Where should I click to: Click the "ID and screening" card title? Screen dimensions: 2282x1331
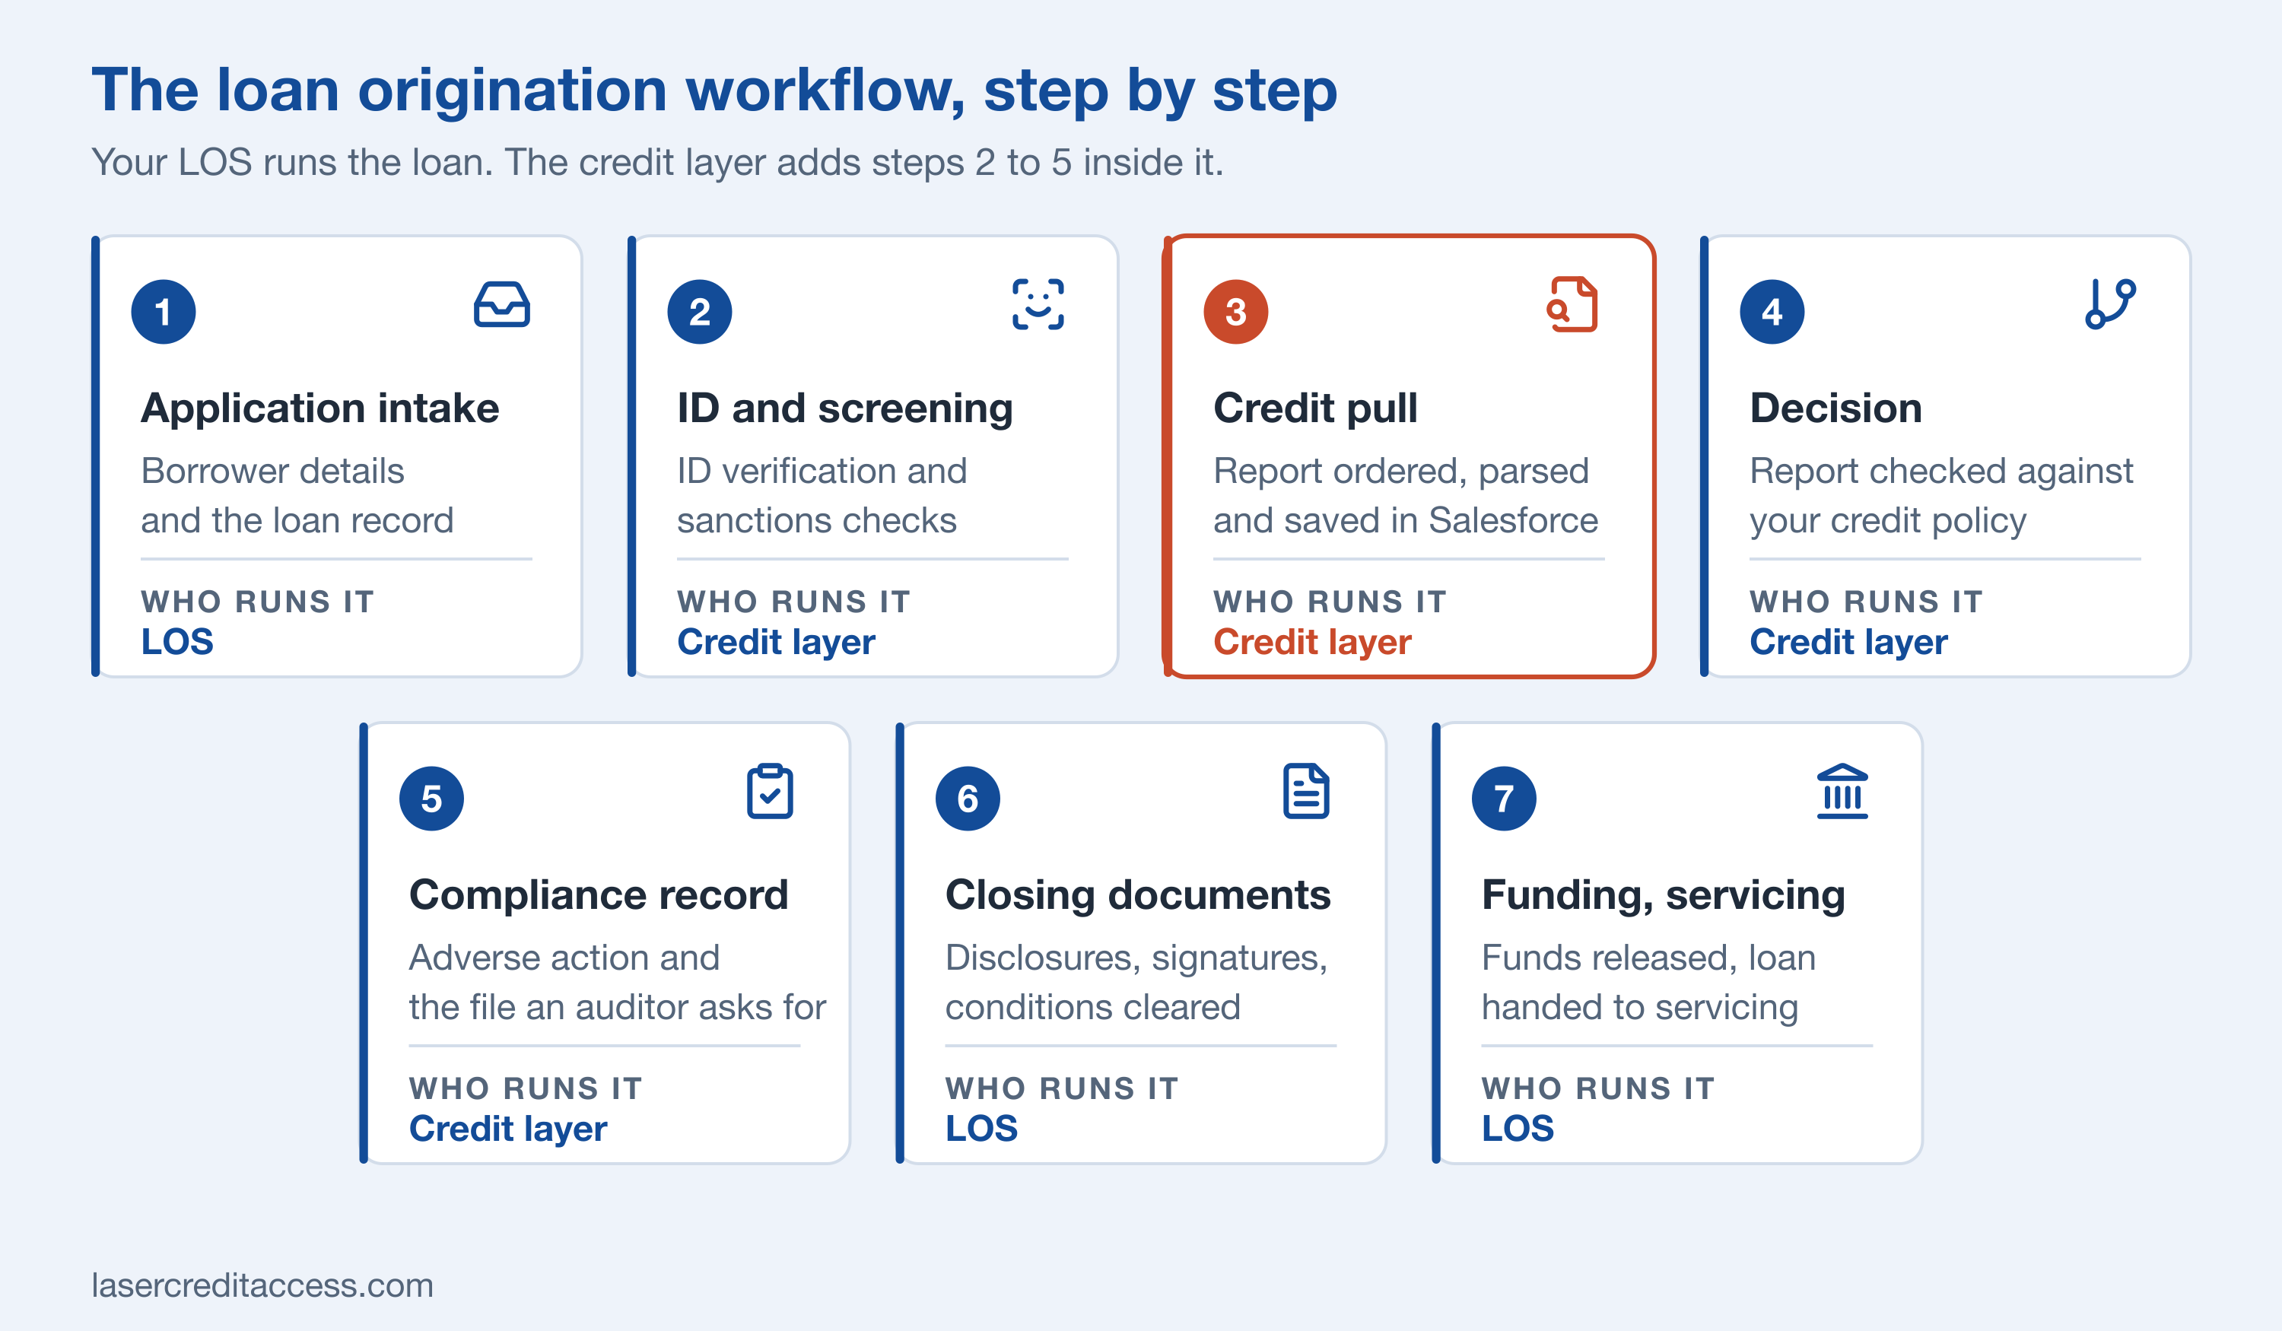(x=845, y=408)
